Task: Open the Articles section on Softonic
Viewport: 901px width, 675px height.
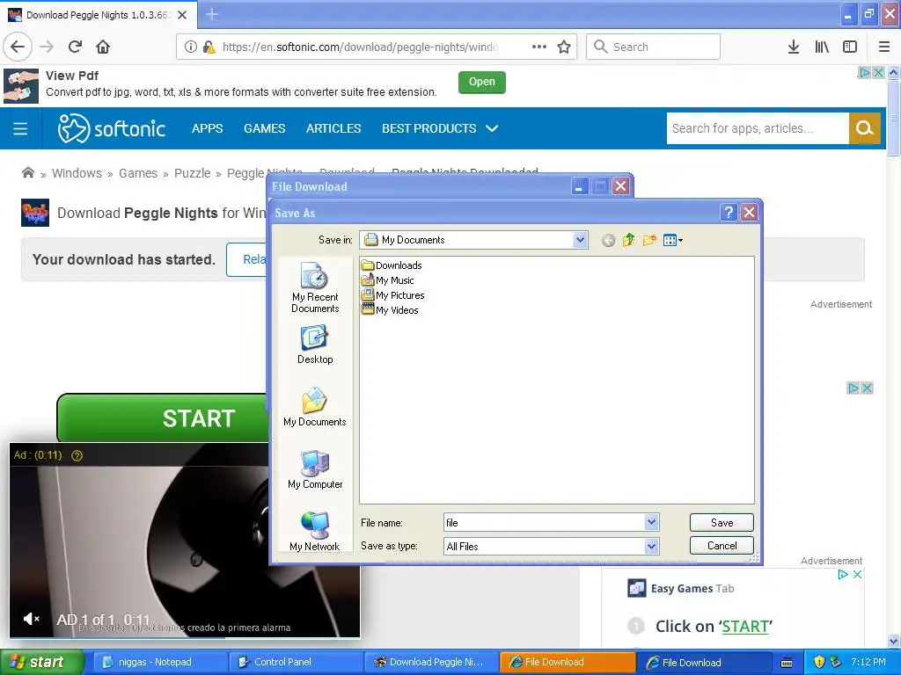Action: [x=333, y=128]
